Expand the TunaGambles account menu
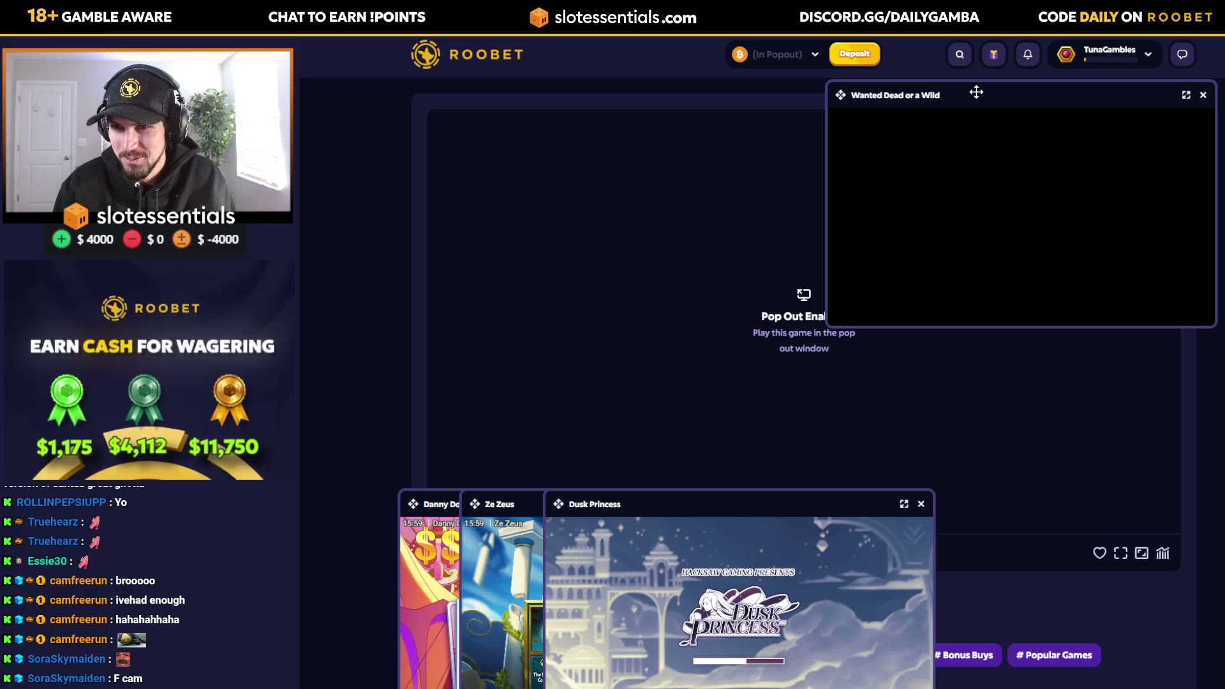This screenshot has height=689, width=1225. 1148,54
